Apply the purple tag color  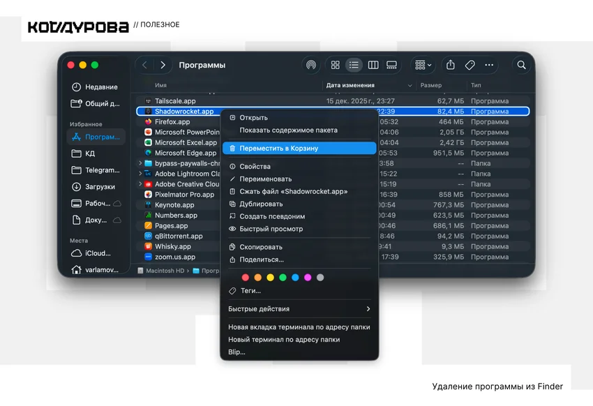[x=308, y=278]
